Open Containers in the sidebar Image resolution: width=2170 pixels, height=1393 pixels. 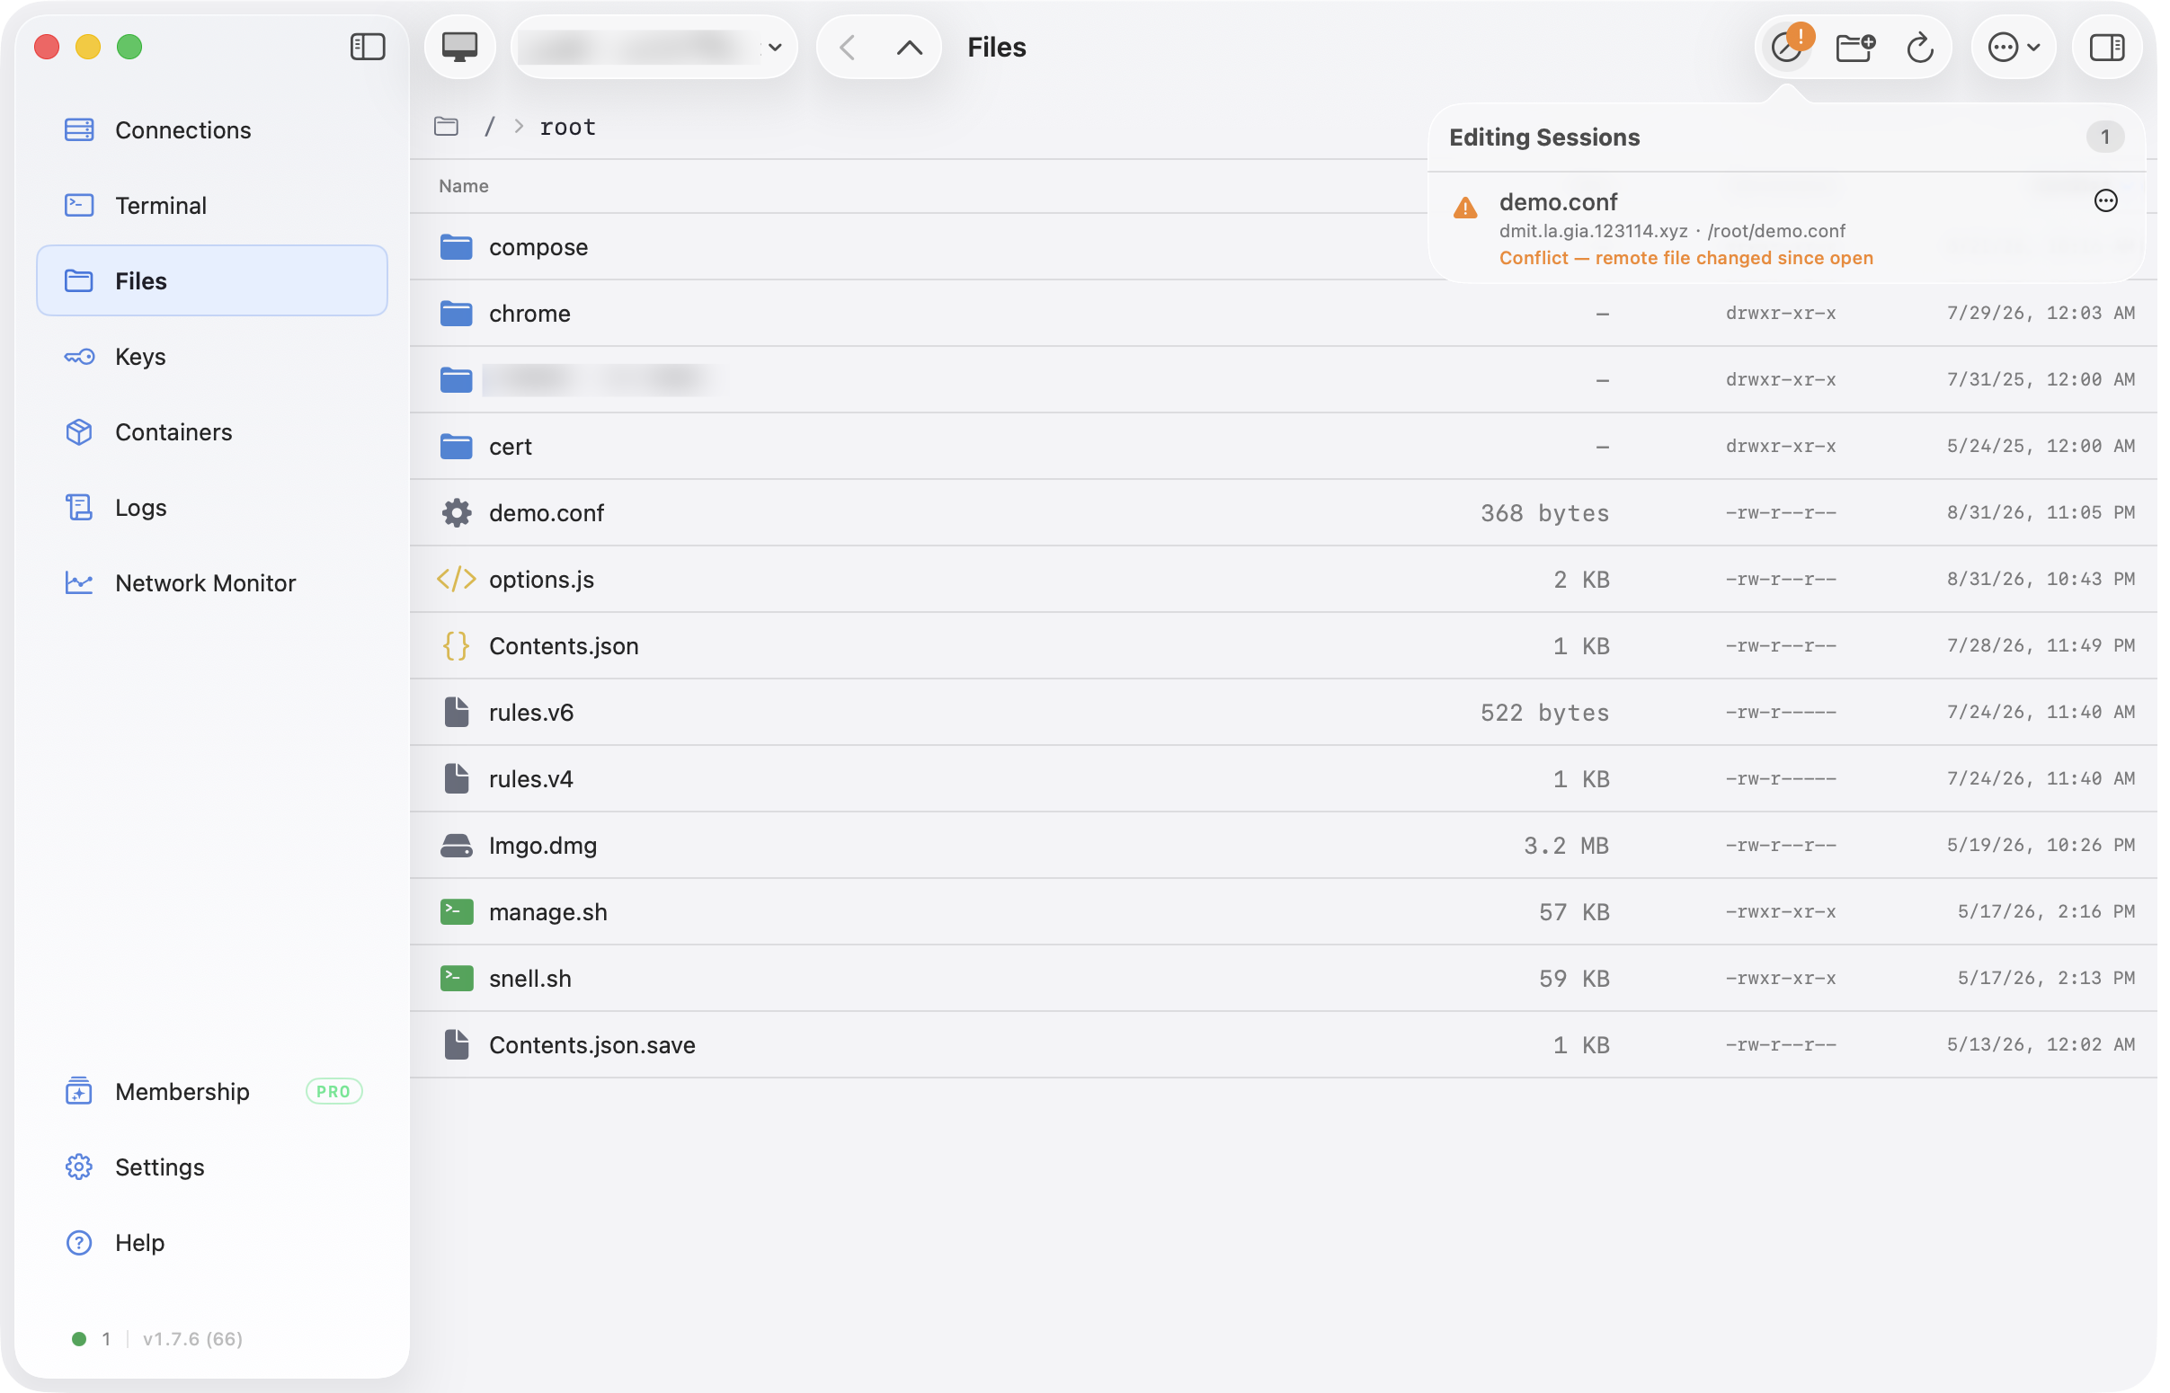[x=212, y=434]
